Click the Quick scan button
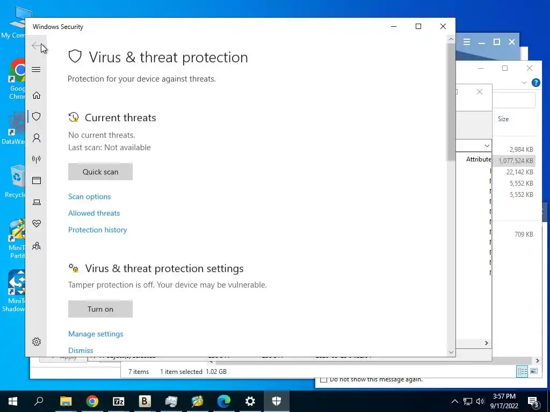 pos(100,172)
